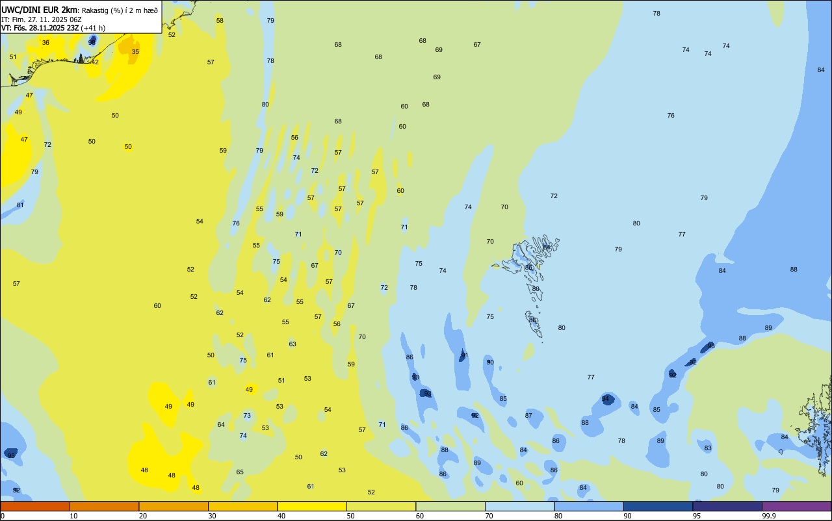Select the orange 10–20 legend color block
The height and width of the screenshot is (521, 832).
104,506
